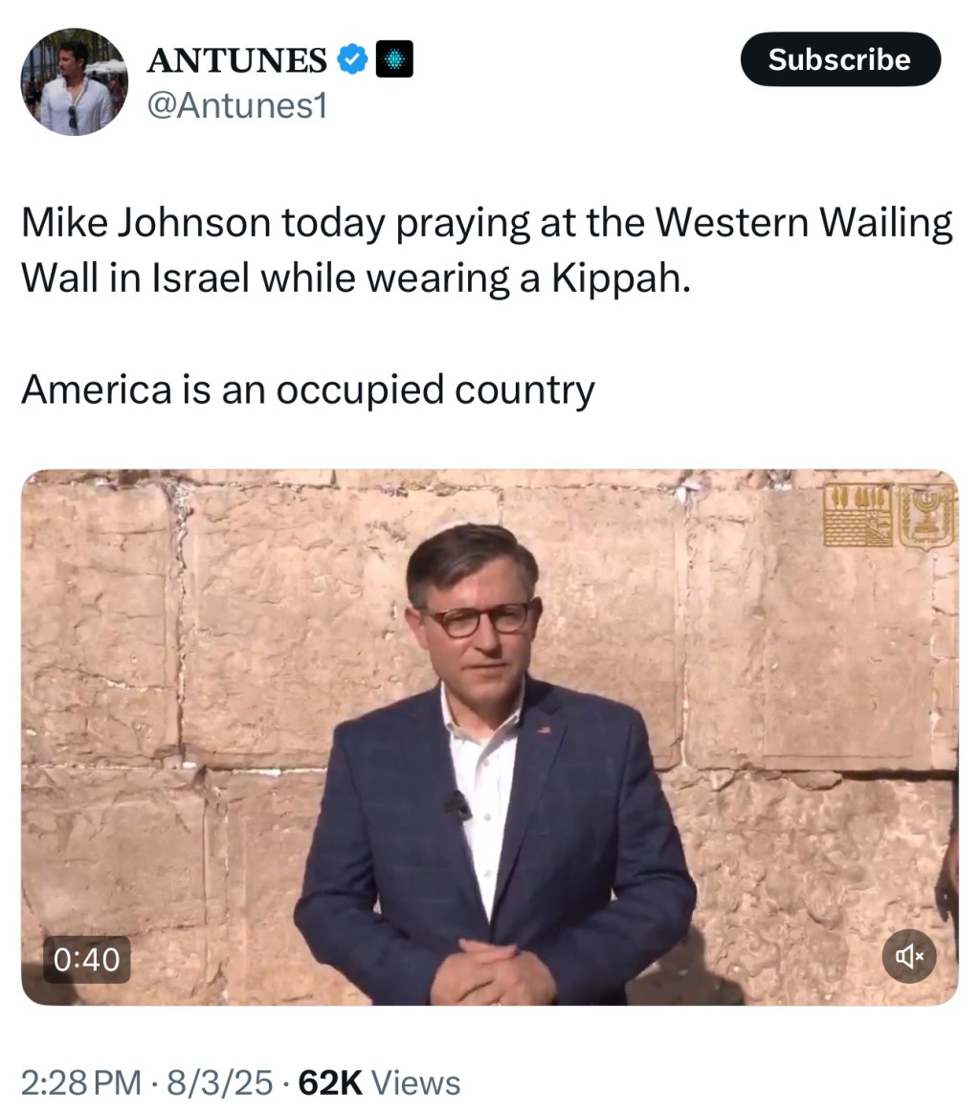Click the word Kippah in the post
Screen dimensions: 980x1112
pyautogui.click(x=620, y=278)
